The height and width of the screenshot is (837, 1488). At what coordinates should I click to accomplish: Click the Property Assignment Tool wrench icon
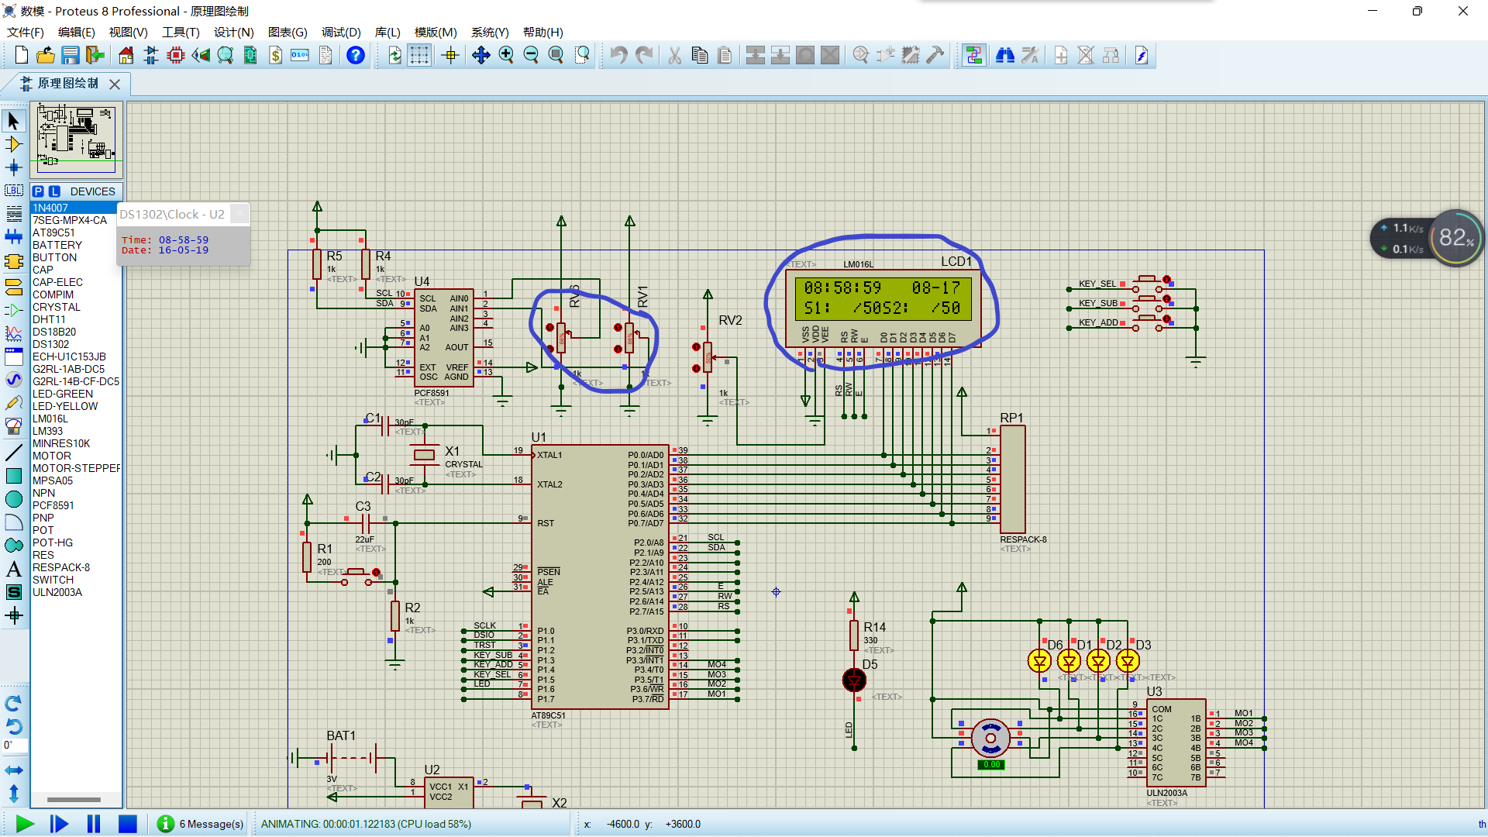coord(1030,55)
